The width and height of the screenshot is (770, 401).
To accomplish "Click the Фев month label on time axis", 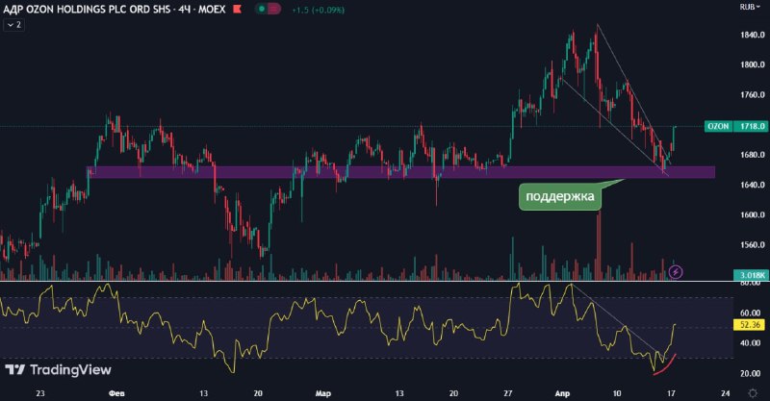I will click(116, 393).
